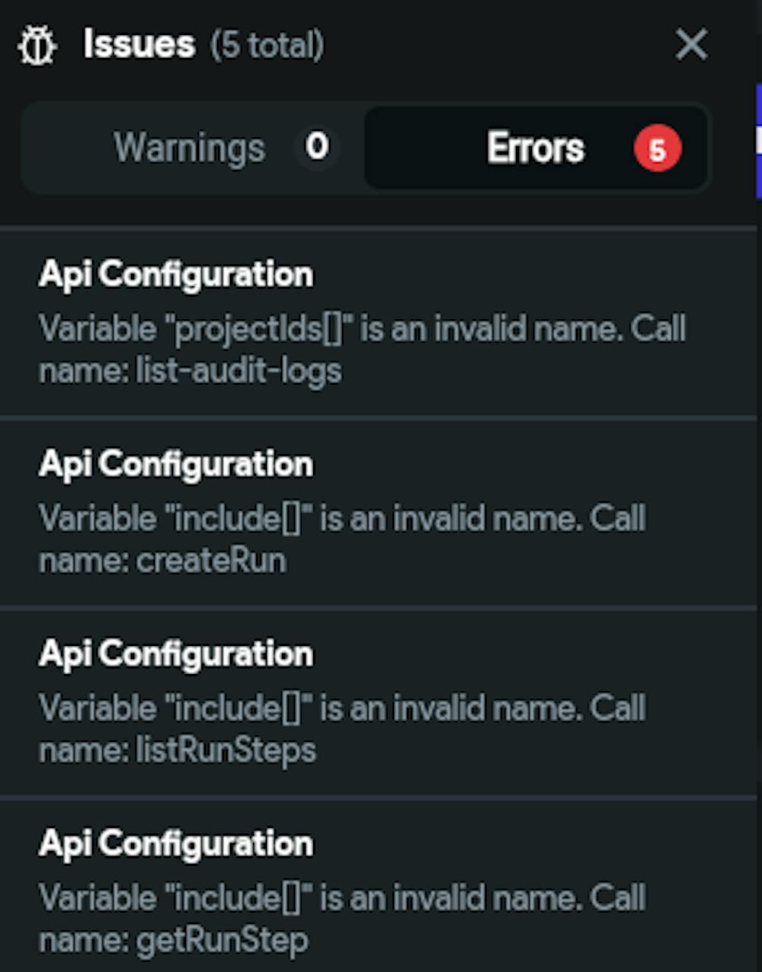The image size is (762, 972).
Task: Click the Api Configuration heading above listRunSteps
Action: pos(175,654)
